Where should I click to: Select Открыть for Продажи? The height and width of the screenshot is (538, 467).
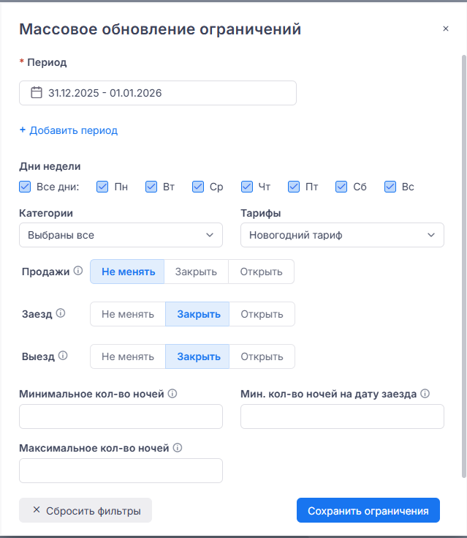point(261,272)
